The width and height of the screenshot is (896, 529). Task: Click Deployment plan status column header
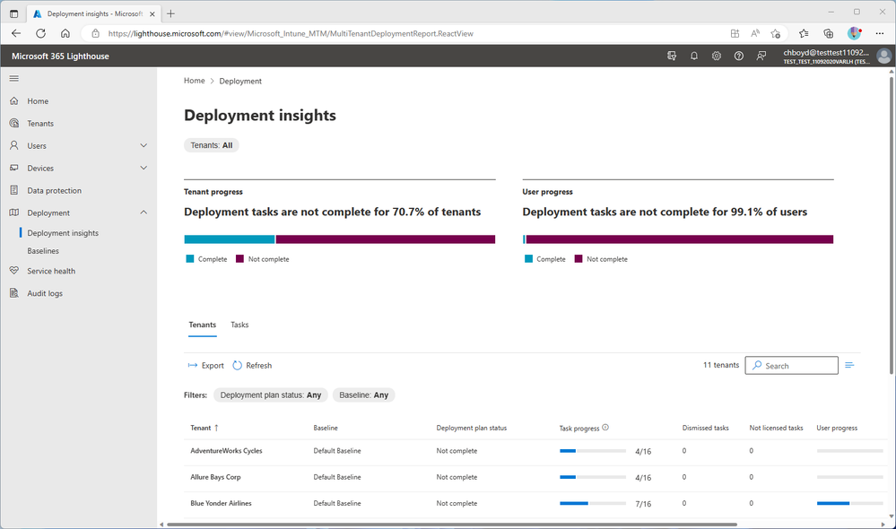click(x=472, y=428)
